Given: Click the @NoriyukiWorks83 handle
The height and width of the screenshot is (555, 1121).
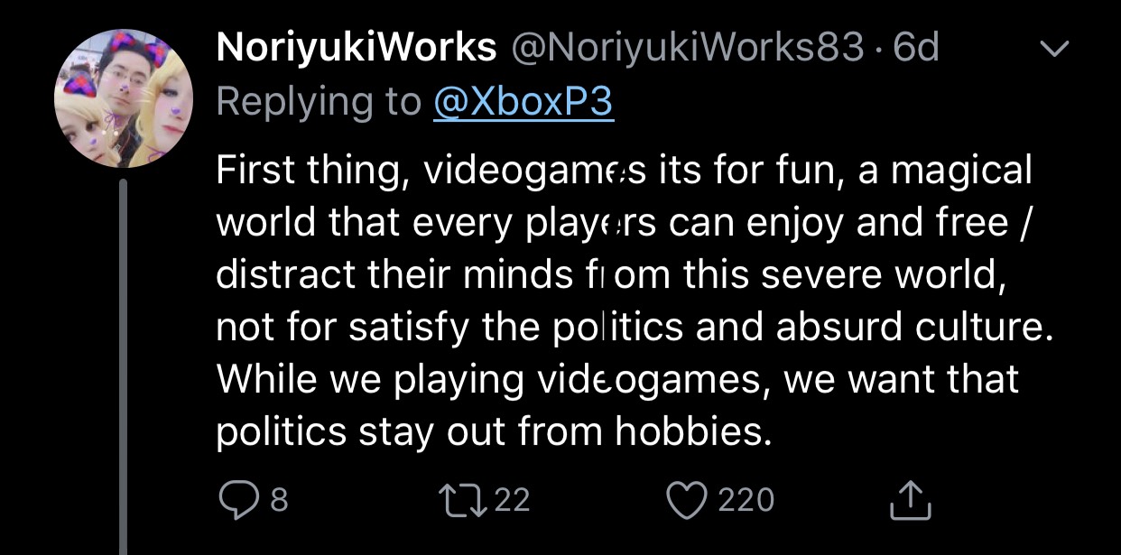Looking at the screenshot, I should (687, 48).
